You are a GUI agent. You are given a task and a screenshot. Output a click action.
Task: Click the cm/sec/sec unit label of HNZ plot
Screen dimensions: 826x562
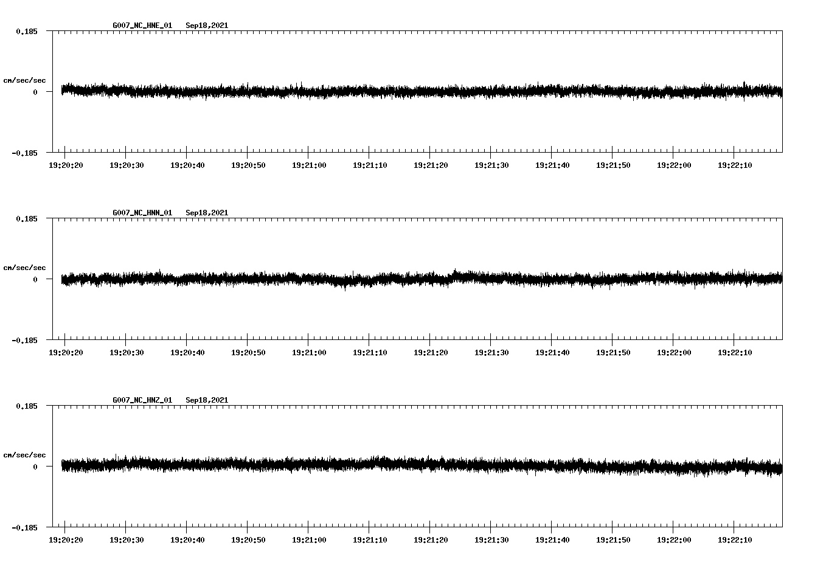[x=24, y=455]
